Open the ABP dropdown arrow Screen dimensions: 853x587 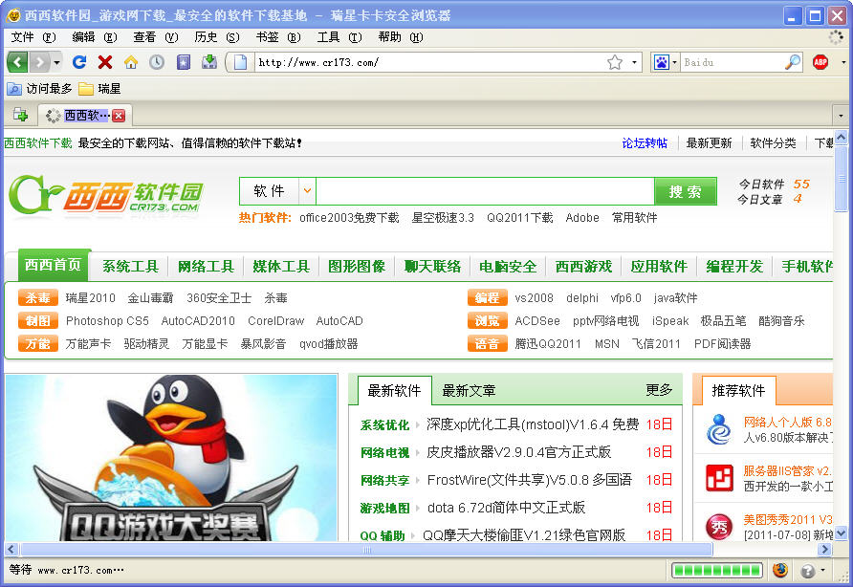tap(843, 62)
